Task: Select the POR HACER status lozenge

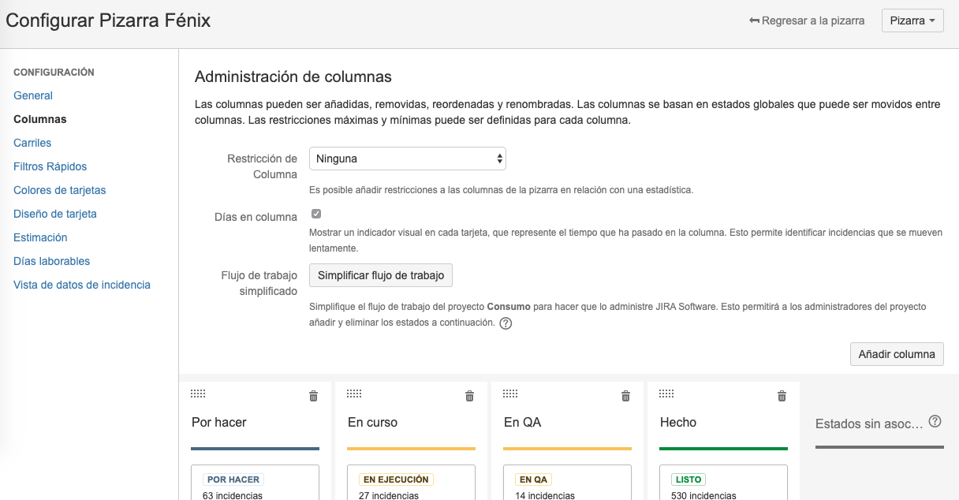Action: click(x=233, y=479)
